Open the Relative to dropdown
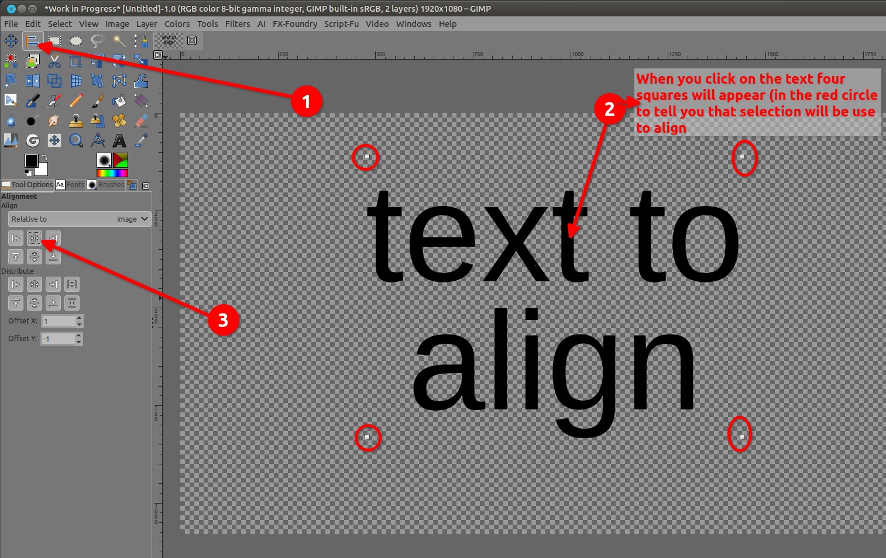The width and height of the screenshot is (886, 558). pyautogui.click(x=80, y=219)
